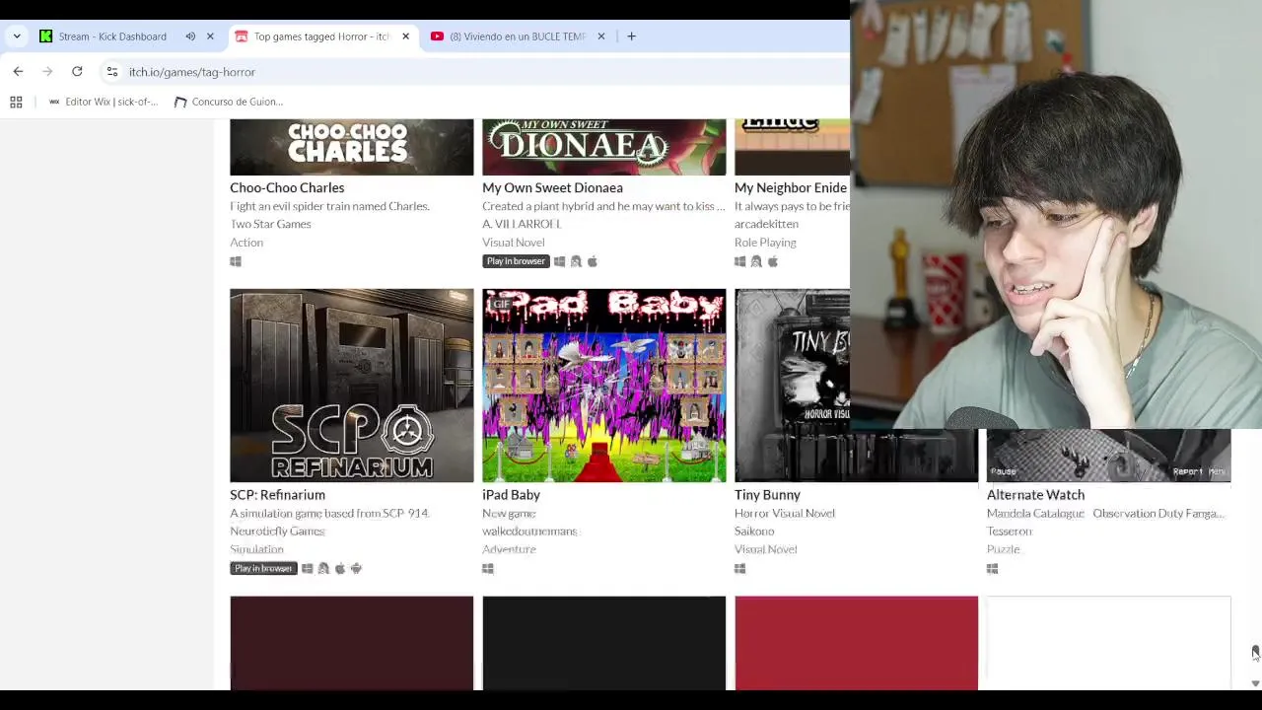Click Play in browser under My Own Sweet Dionaea

[x=516, y=261]
